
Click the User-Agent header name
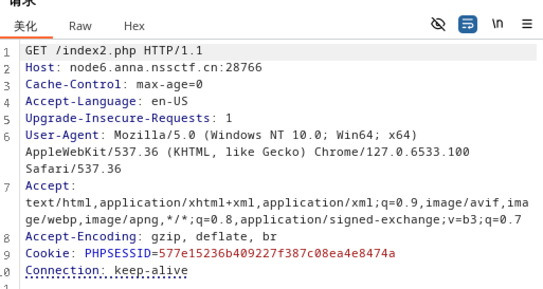pos(62,135)
